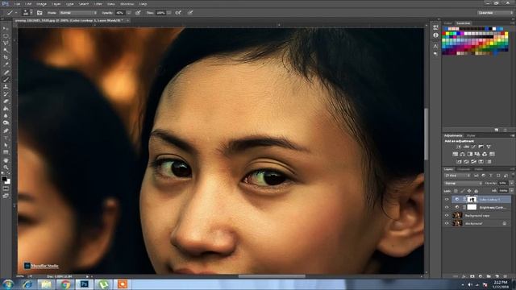The height and width of the screenshot is (290, 516).
Task: Select the Hand tool
Action: point(6,160)
